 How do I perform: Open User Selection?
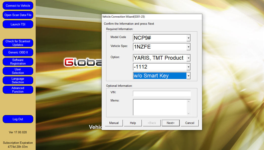coord(18,71)
